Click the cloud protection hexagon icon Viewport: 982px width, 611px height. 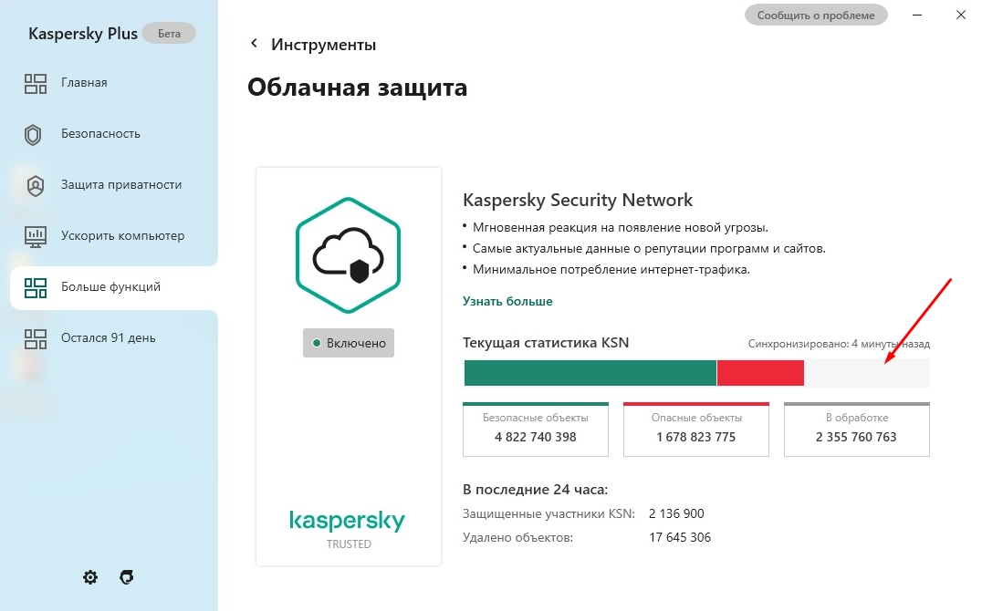pyautogui.click(x=349, y=255)
